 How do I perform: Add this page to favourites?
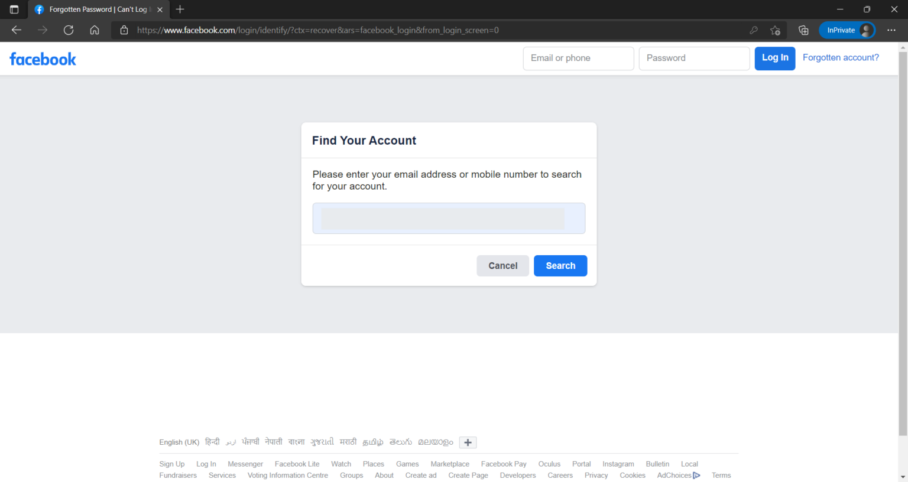(775, 30)
